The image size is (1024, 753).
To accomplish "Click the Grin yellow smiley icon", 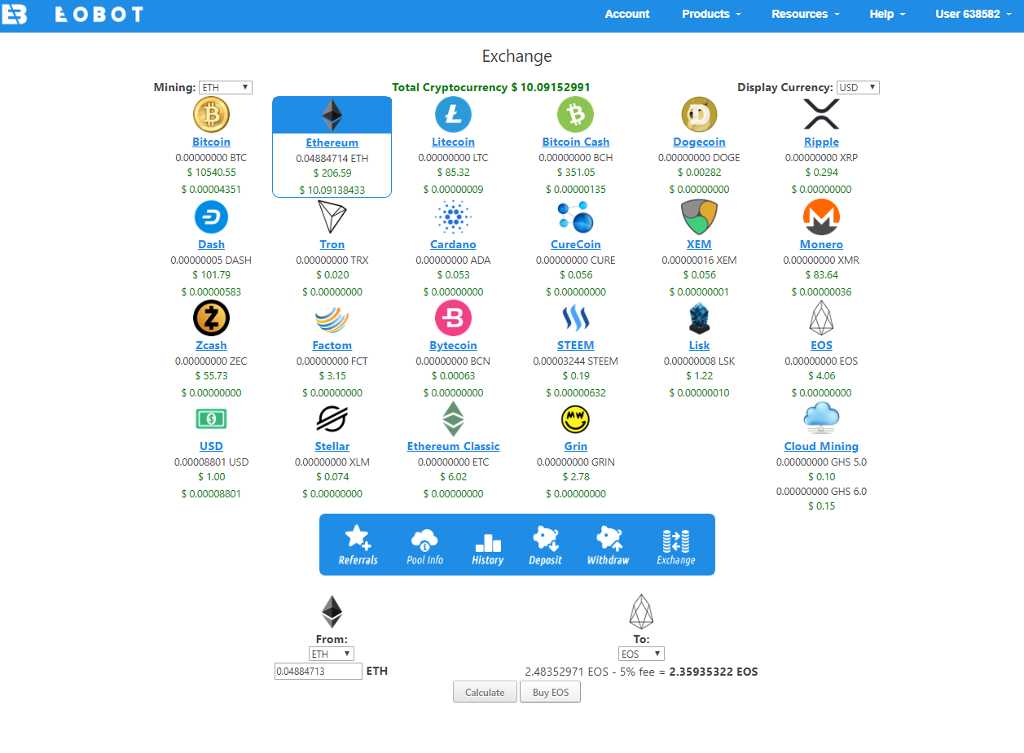I will point(575,419).
